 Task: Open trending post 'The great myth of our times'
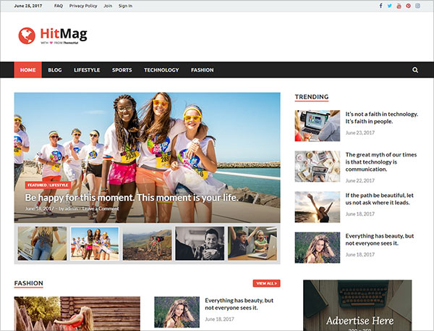381,162
